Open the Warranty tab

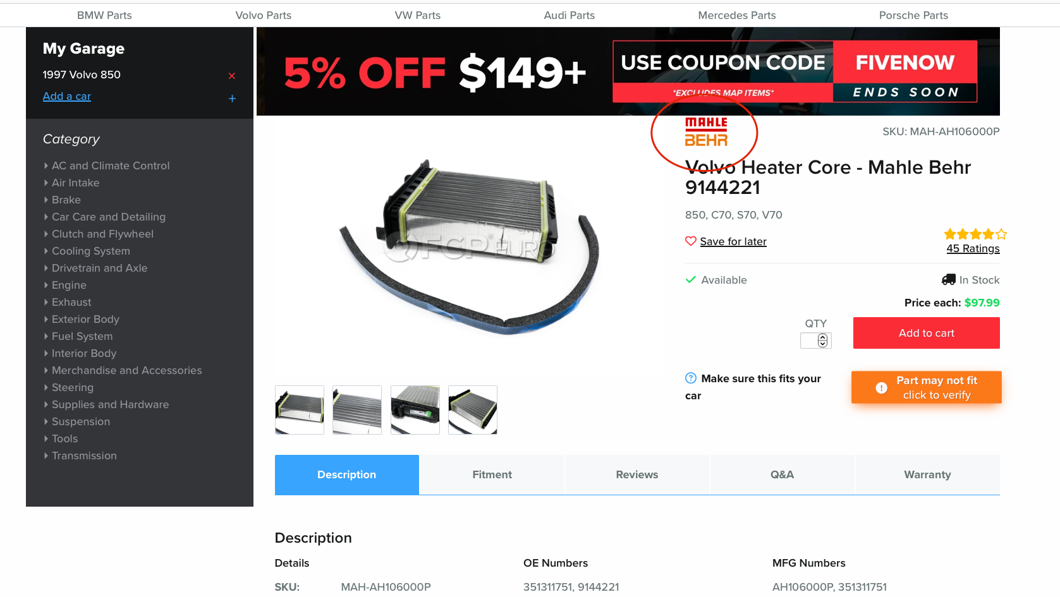point(927,474)
